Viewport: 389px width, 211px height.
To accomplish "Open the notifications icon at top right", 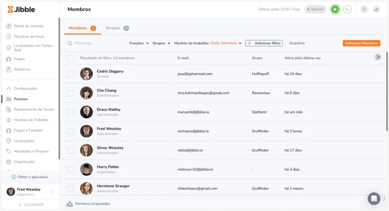I will point(376,10).
